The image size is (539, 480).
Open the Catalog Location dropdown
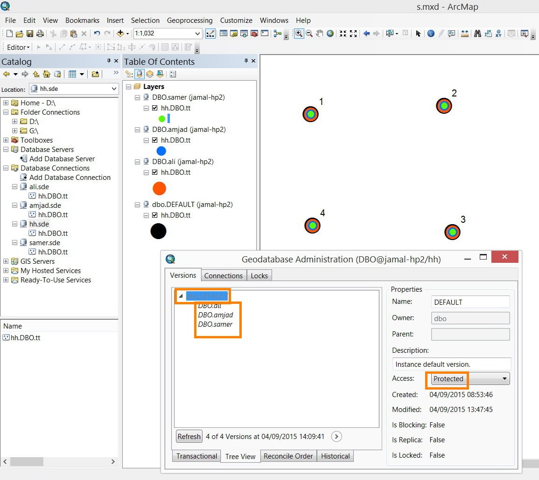pyautogui.click(x=114, y=89)
